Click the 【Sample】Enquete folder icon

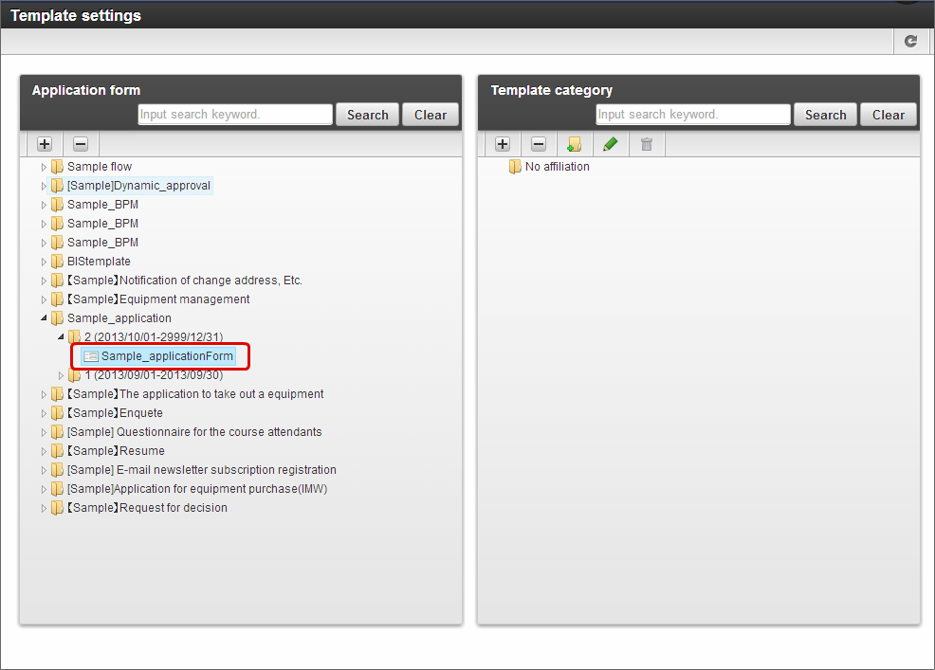tap(57, 413)
